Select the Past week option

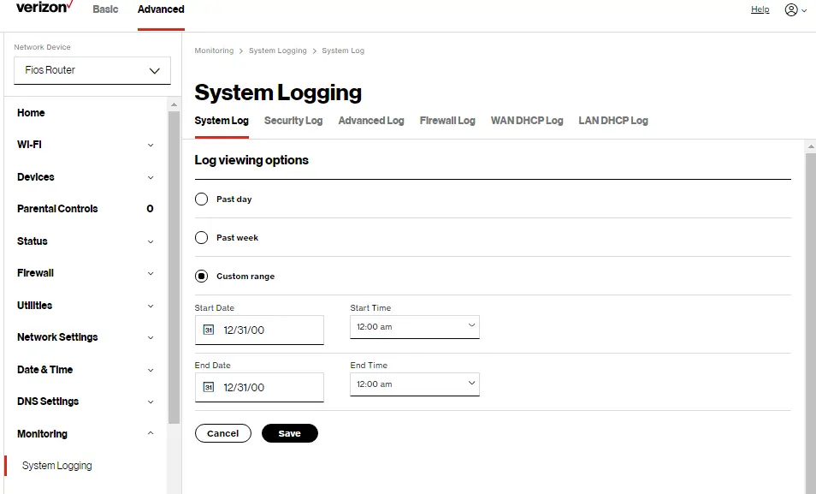coord(201,237)
